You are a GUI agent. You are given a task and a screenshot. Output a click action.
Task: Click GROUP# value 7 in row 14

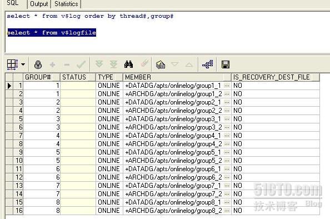(x=42, y=194)
